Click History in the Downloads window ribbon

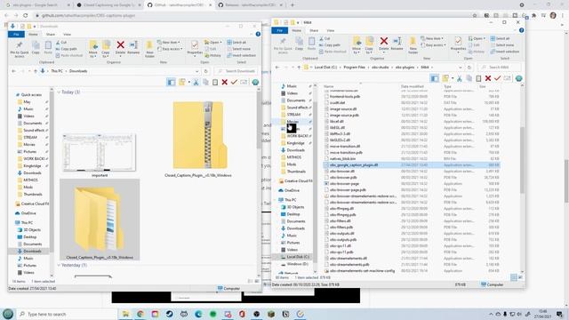213,55
